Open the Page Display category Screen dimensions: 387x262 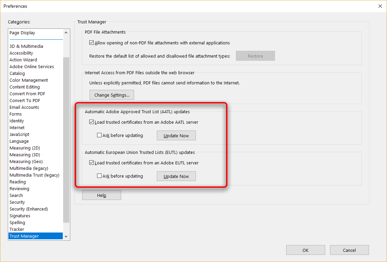tap(22, 33)
